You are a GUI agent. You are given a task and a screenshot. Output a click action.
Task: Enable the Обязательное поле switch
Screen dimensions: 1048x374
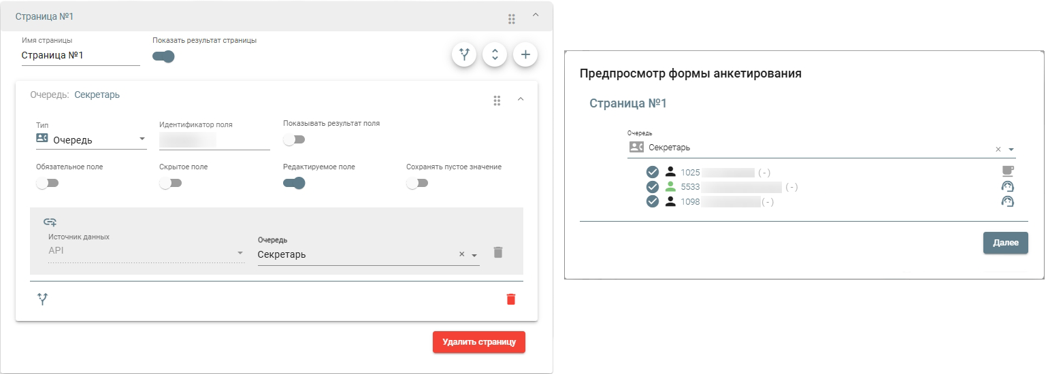tap(48, 183)
